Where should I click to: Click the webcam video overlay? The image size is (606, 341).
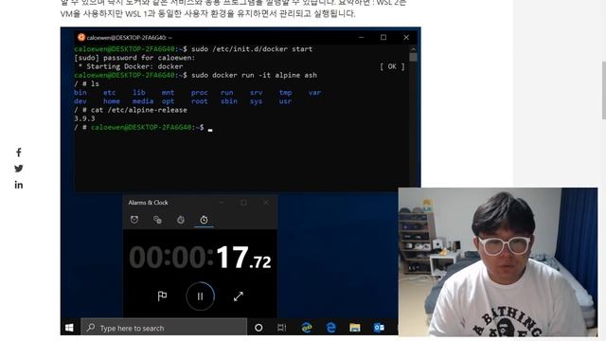[498, 262]
